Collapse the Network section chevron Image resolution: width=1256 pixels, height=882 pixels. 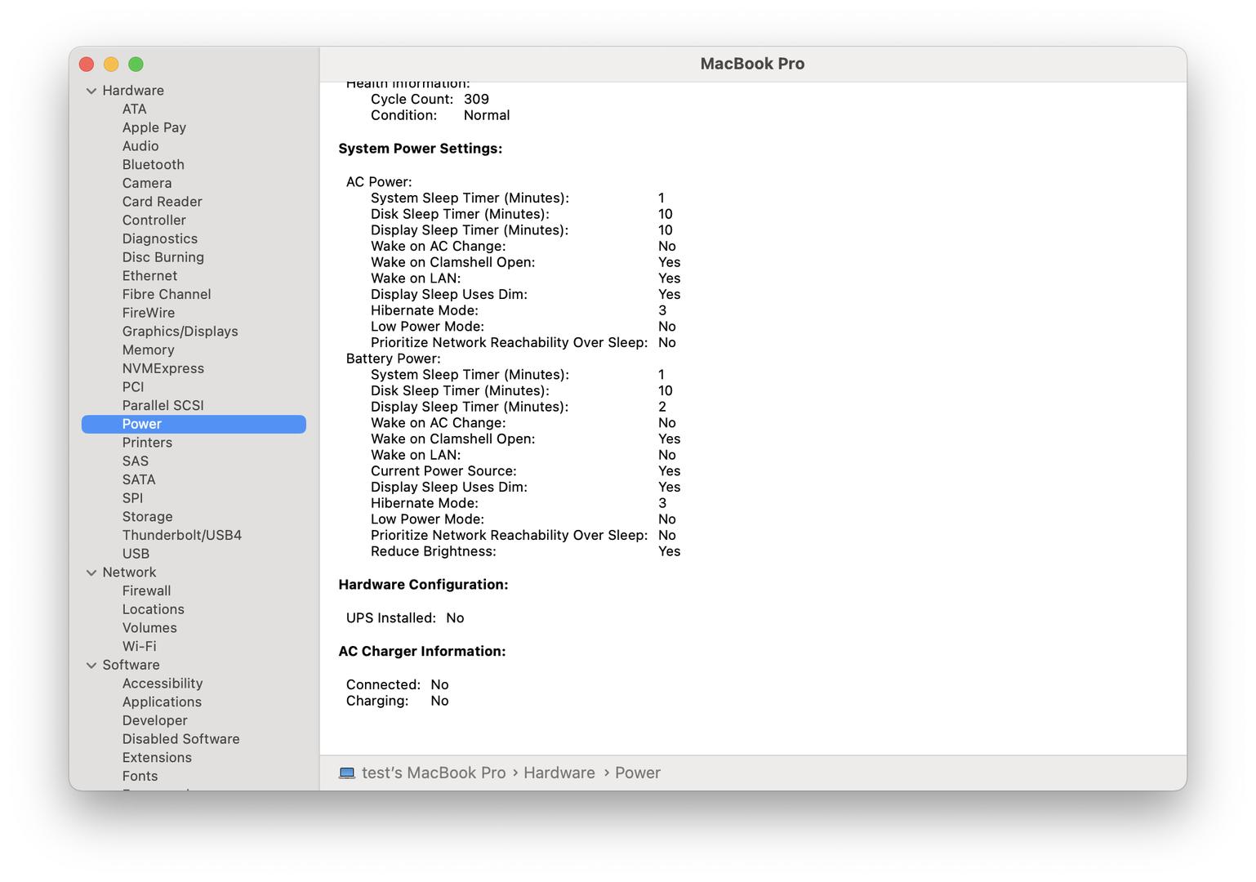click(91, 572)
